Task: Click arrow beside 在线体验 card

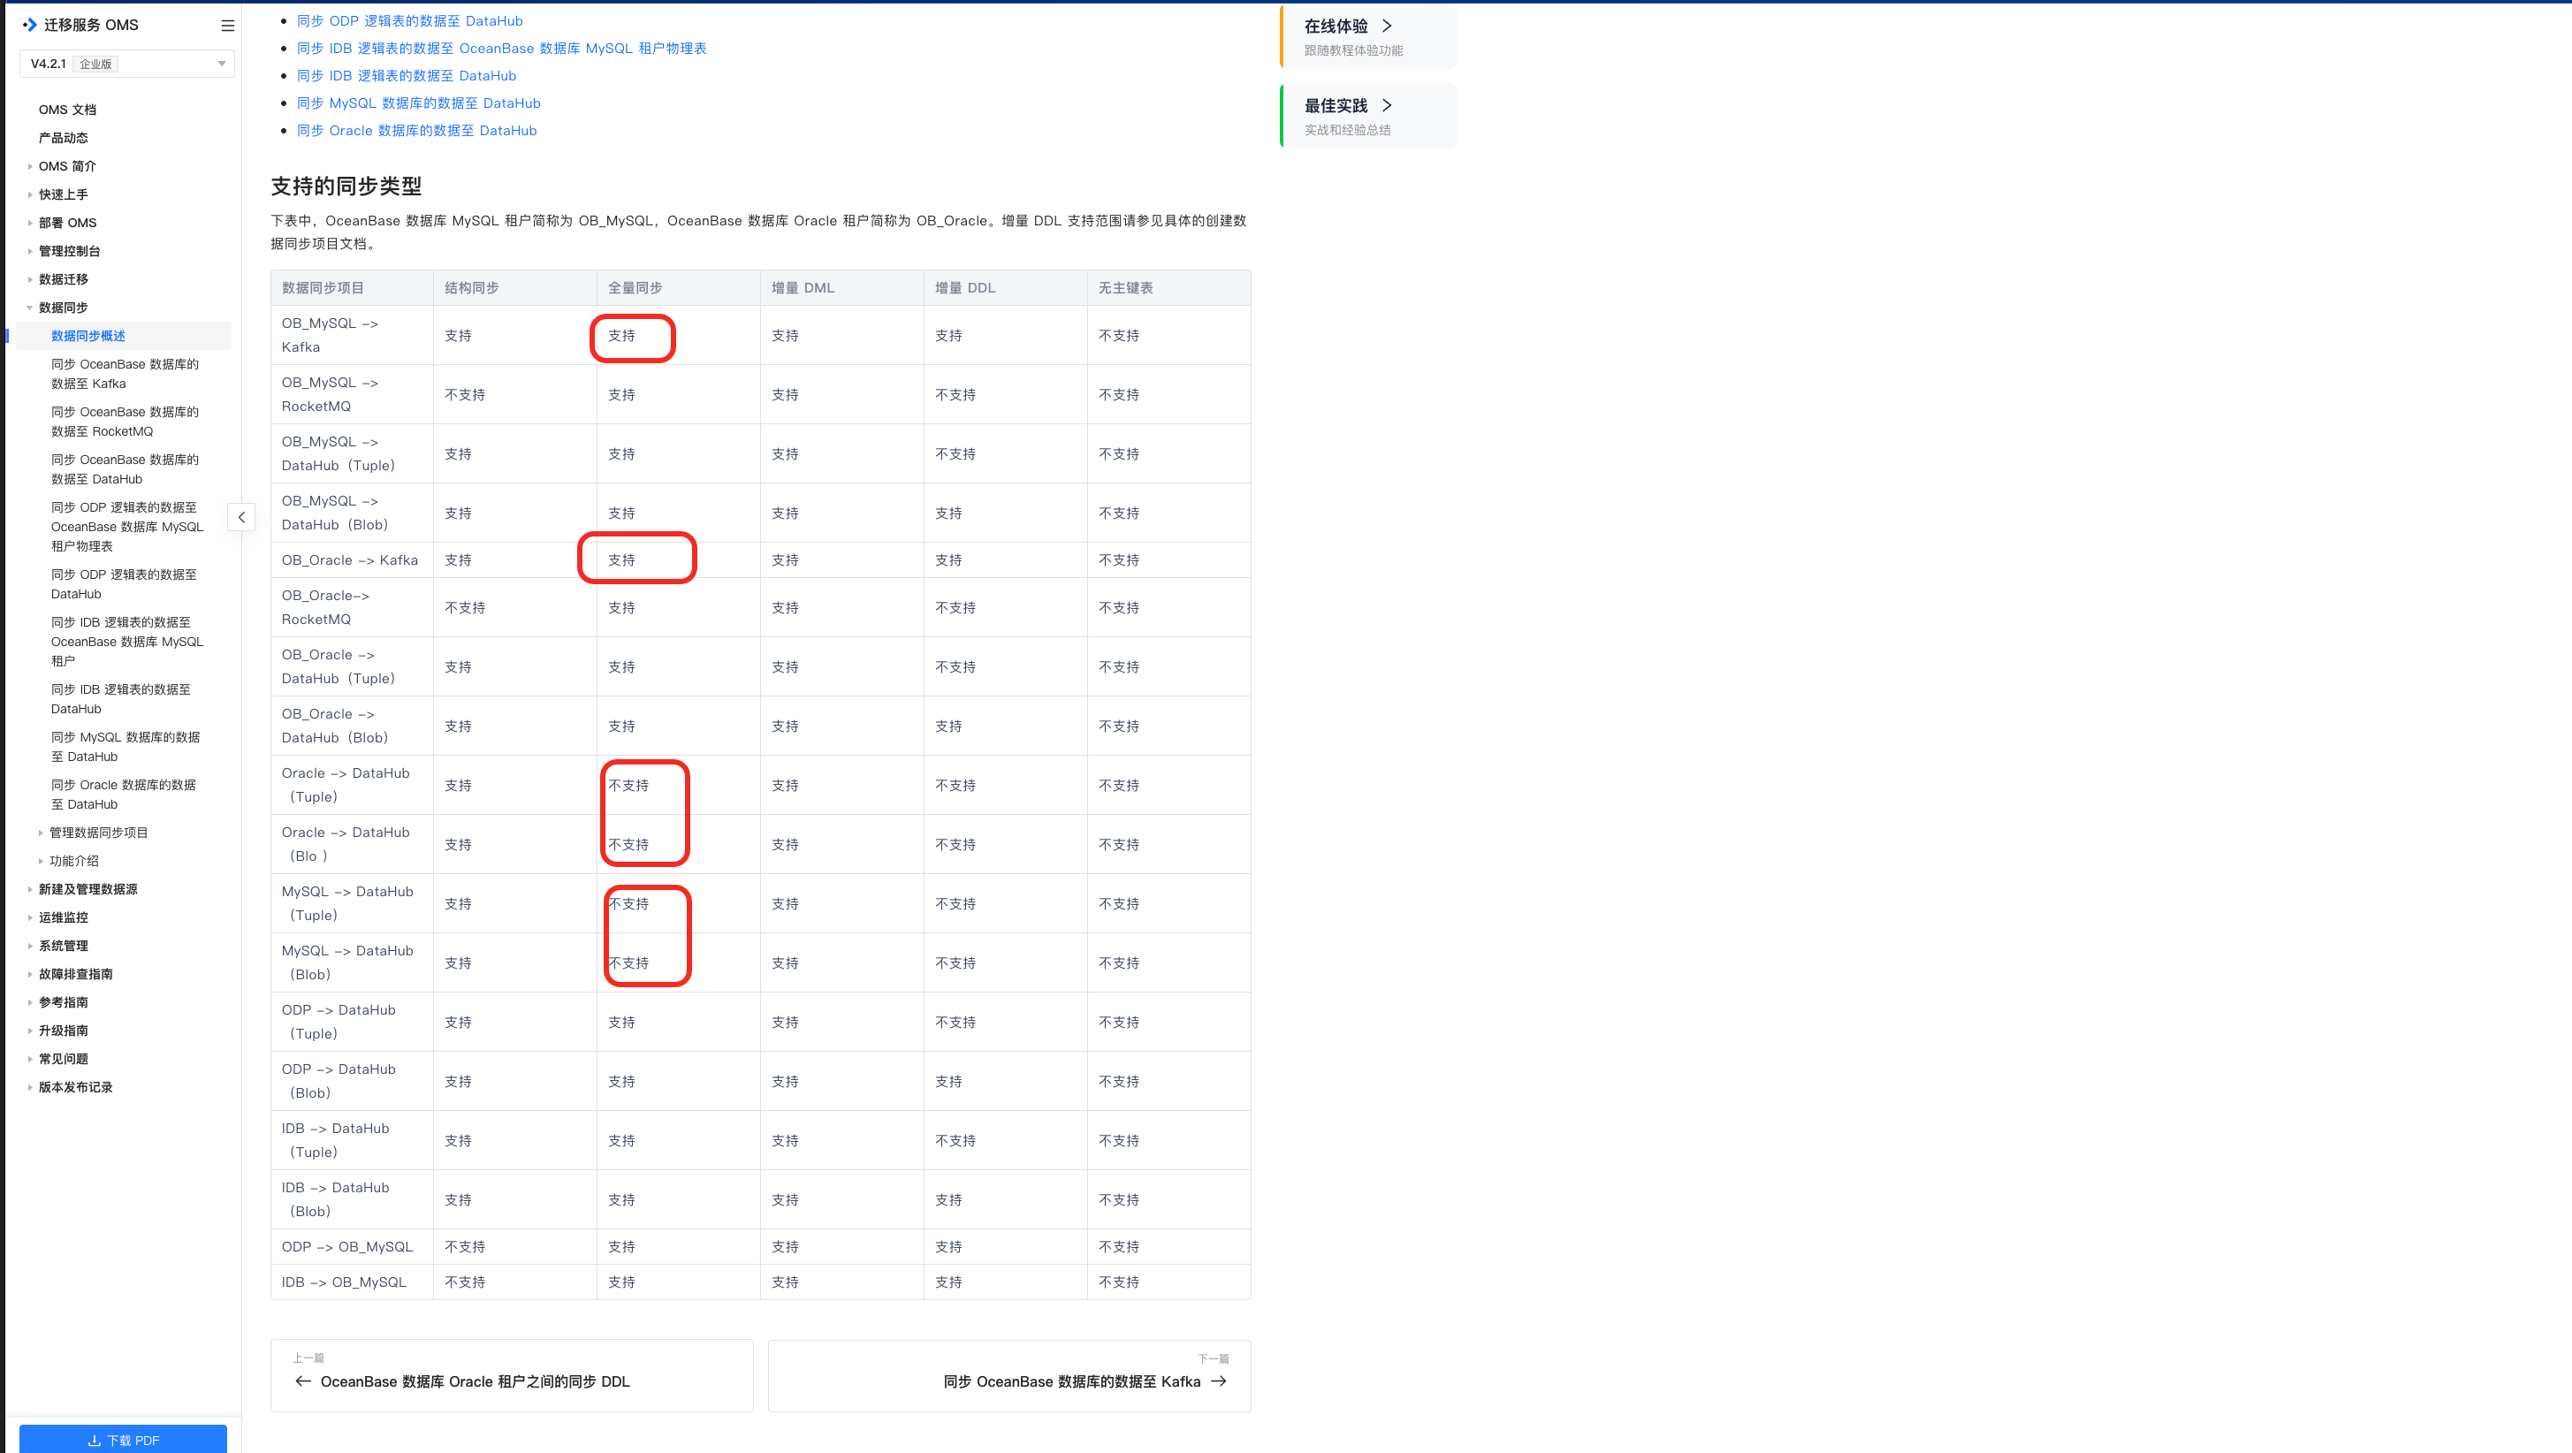Action: 1386,26
